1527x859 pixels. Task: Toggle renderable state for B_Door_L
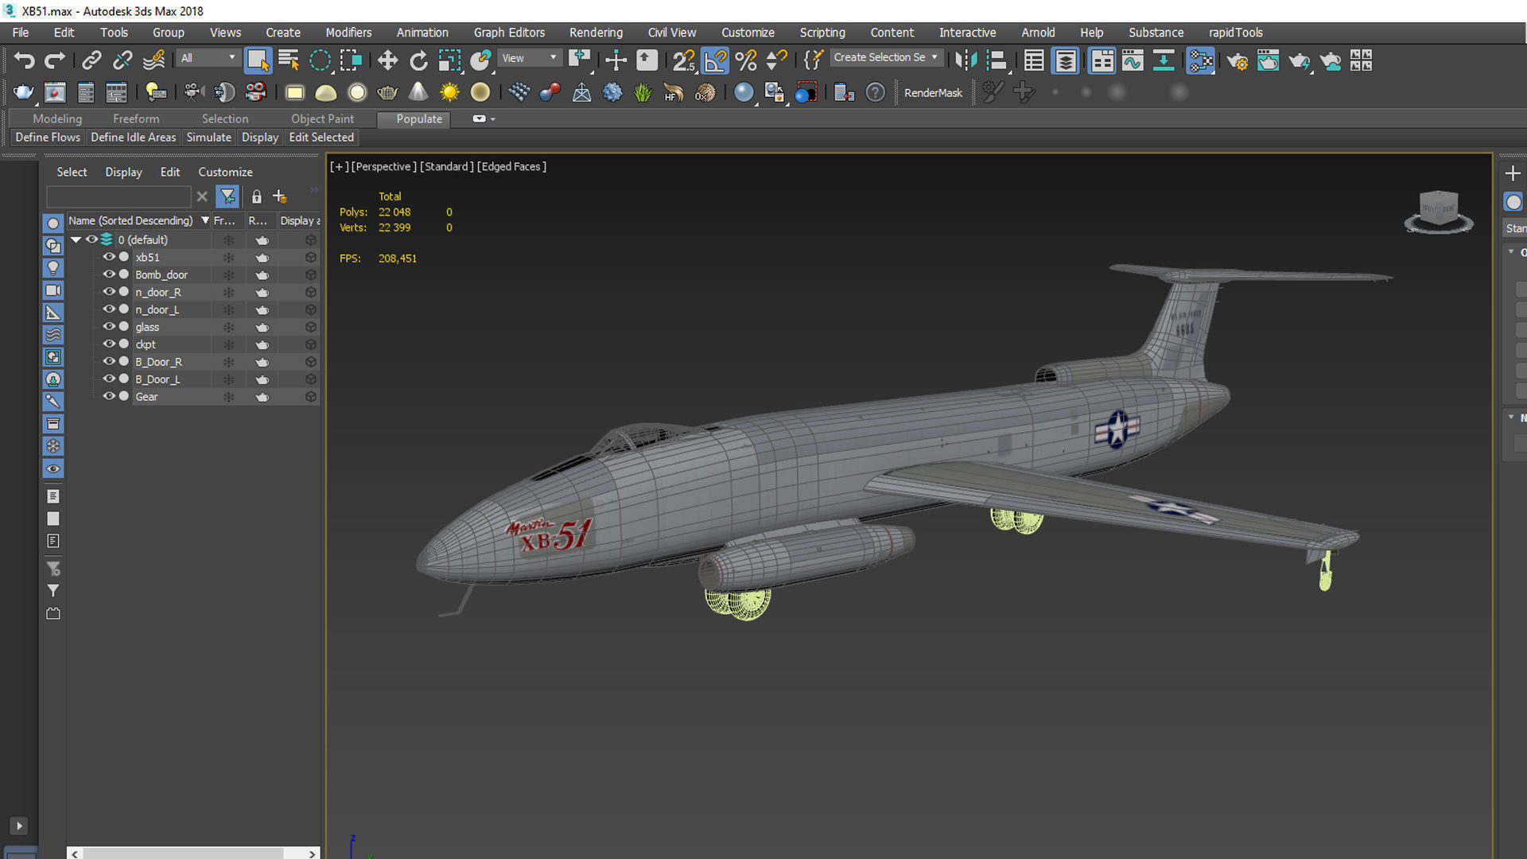tap(262, 379)
